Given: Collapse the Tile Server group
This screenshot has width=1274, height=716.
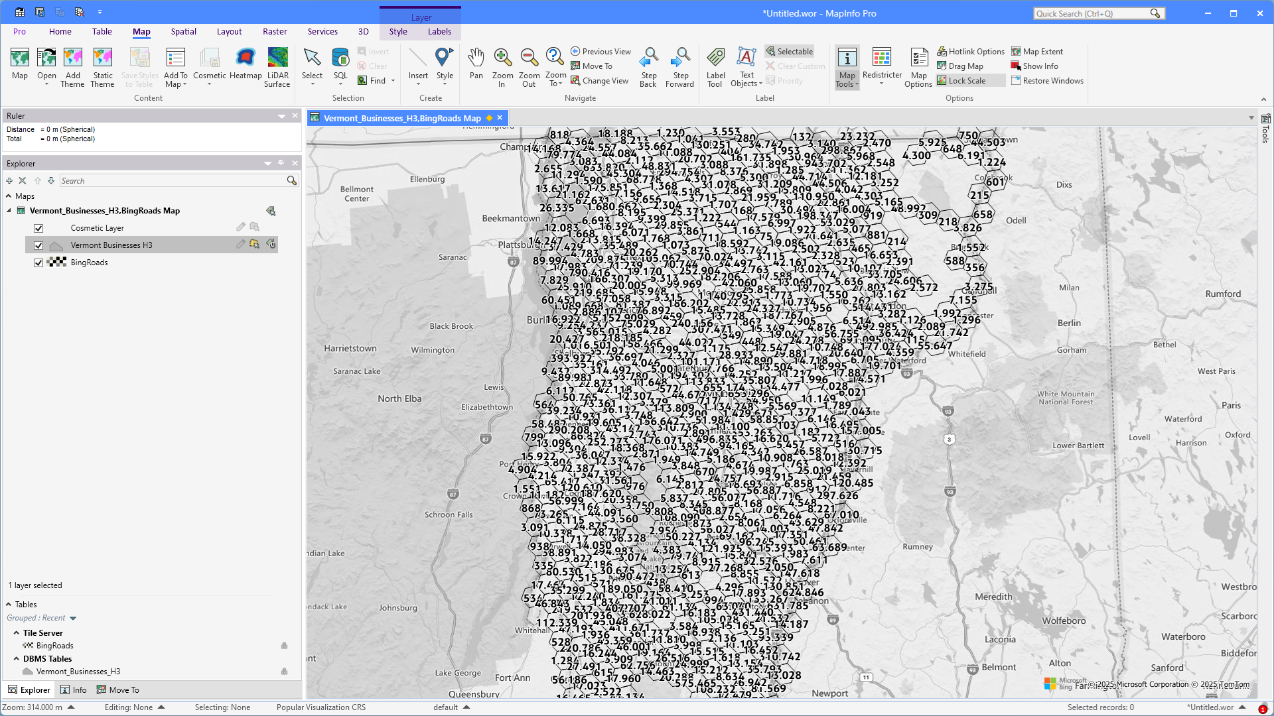Looking at the screenshot, I should [x=17, y=633].
